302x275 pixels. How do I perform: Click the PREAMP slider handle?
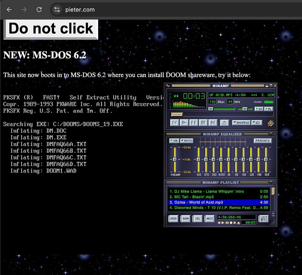pyautogui.click(x=175, y=159)
